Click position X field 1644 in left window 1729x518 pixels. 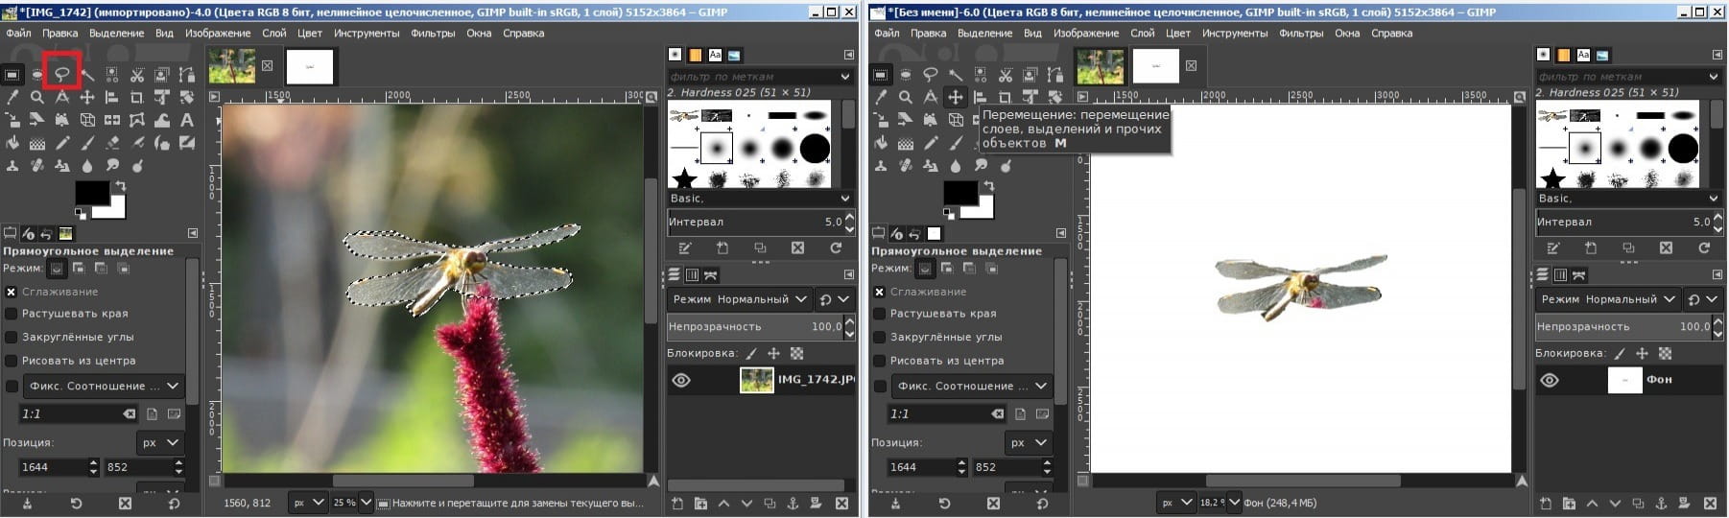(x=53, y=467)
